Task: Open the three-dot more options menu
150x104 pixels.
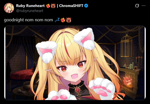Action: point(143,6)
